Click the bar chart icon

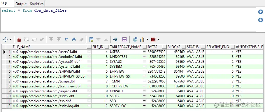click(x=143, y=40)
